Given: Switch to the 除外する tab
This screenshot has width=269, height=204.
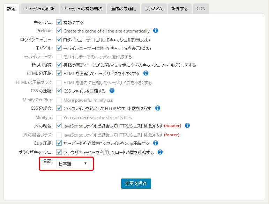Looking at the screenshot, I should click(179, 9).
